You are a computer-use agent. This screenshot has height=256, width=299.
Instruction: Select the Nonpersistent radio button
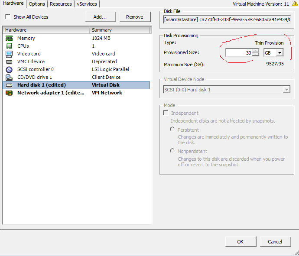[x=172, y=151]
